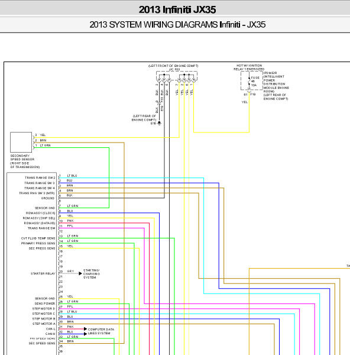Open the "COMPUTER DATA LINES SYSTEM" reference text
The height and width of the screenshot is (355, 350).
pos(101,331)
